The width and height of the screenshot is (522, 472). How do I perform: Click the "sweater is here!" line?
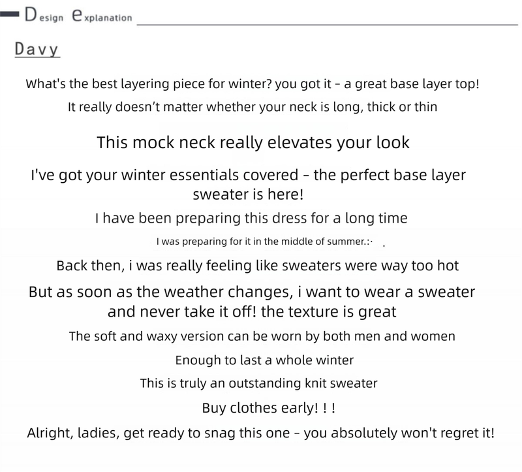[248, 195]
